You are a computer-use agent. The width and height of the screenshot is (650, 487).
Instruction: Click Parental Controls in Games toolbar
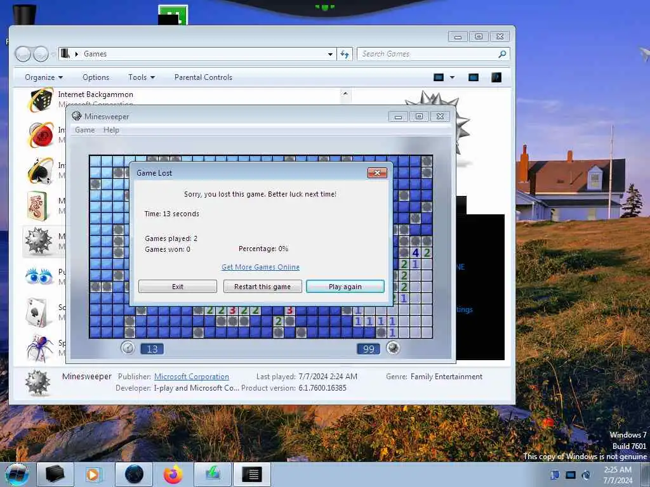click(x=203, y=77)
